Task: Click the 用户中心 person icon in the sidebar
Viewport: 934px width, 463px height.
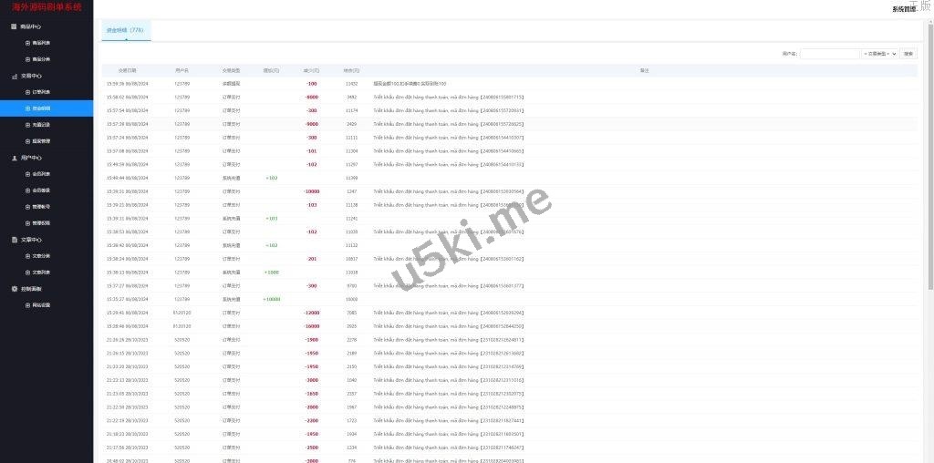Action: [14, 158]
